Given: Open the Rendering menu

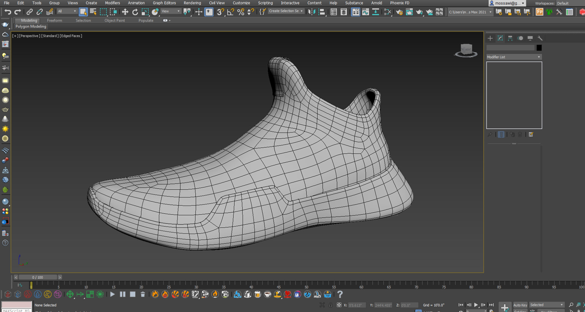Looking at the screenshot, I should tap(192, 3).
